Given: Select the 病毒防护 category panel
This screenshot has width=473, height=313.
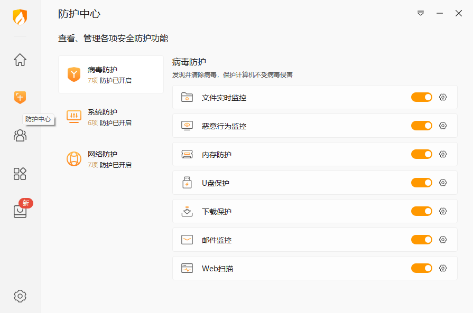Looking at the screenshot, I should pyautogui.click(x=110, y=74).
